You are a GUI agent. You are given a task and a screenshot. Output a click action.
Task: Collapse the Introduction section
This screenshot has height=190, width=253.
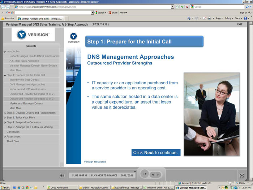[5, 52]
